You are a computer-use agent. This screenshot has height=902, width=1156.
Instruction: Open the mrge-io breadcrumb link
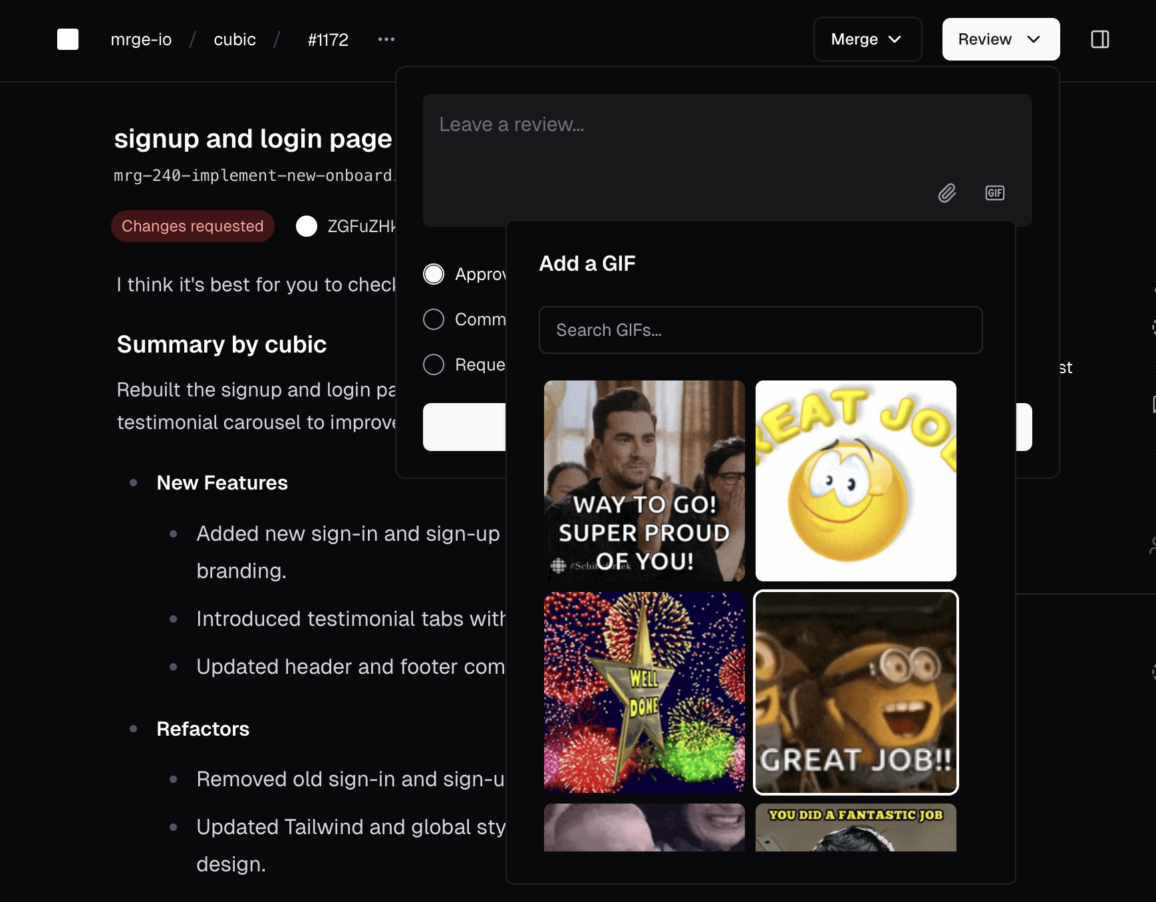pos(140,39)
